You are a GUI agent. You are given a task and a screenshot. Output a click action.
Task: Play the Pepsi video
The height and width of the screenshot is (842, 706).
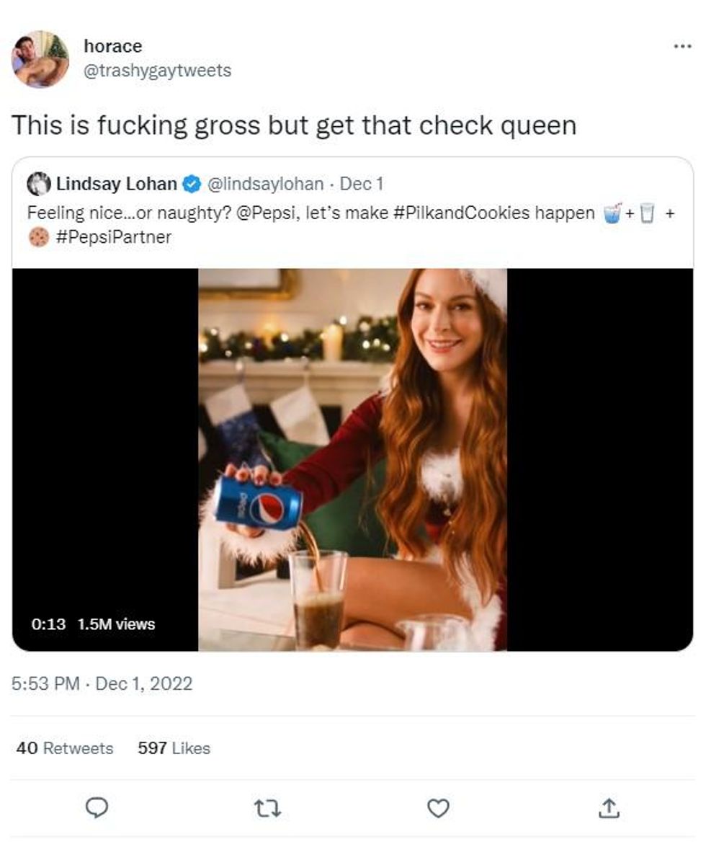(352, 459)
